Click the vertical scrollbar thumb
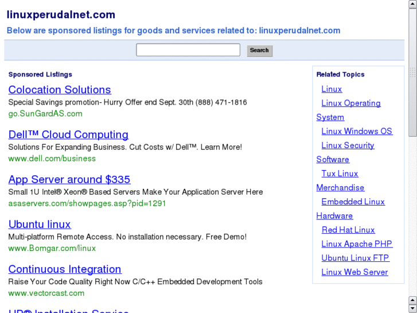Image resolution: width=417 pixels, height=313 pixels. click(x=413, y=72)
